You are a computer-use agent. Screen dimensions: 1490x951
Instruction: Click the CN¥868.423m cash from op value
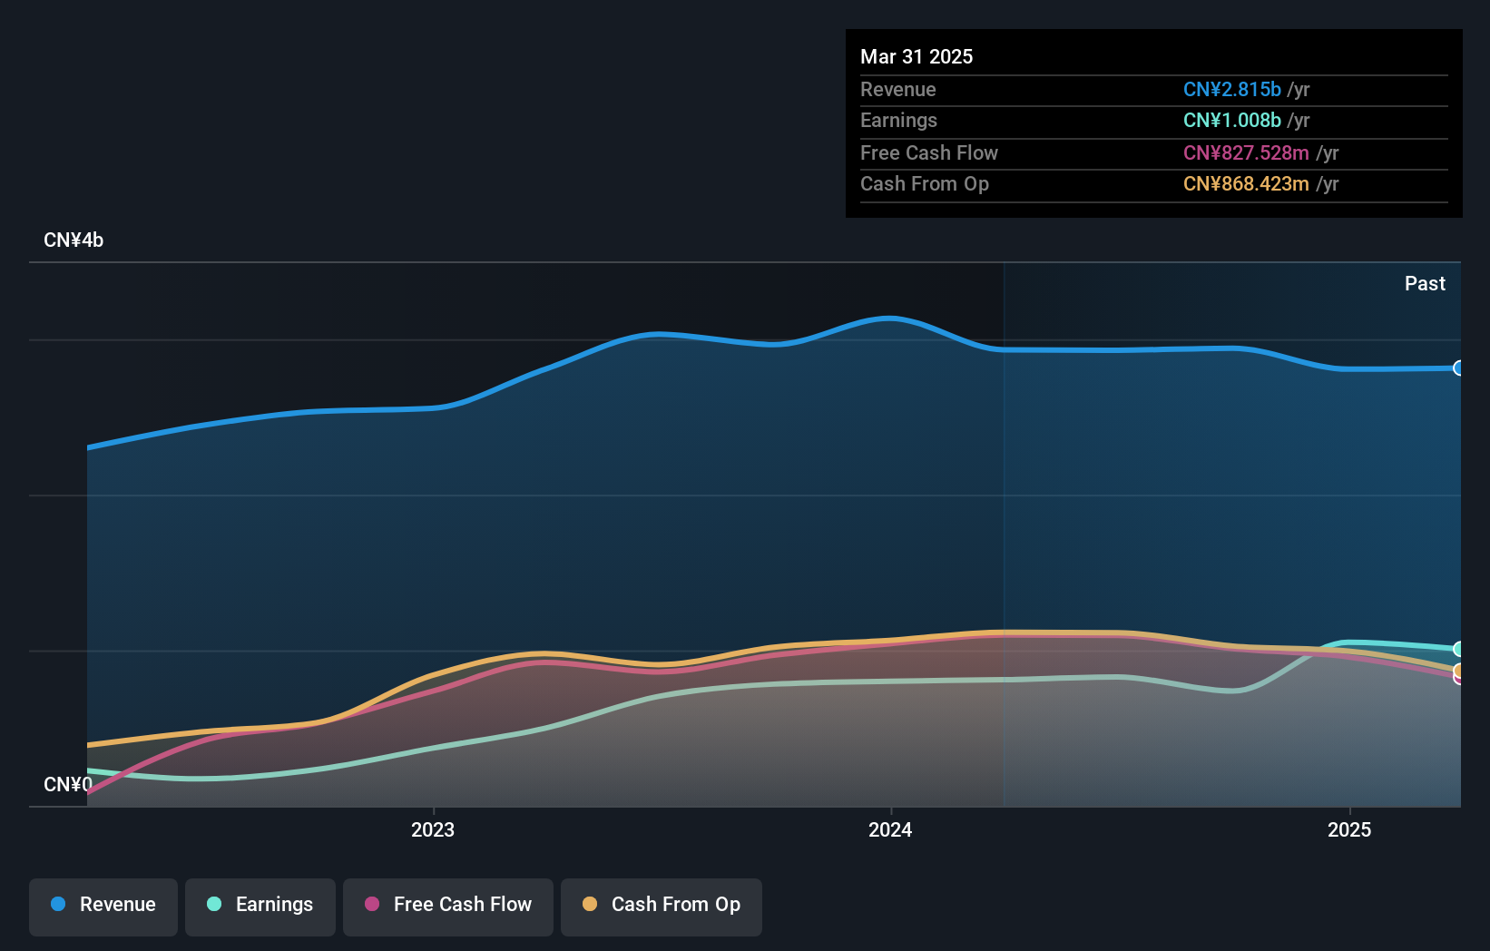coord(1246,183)
